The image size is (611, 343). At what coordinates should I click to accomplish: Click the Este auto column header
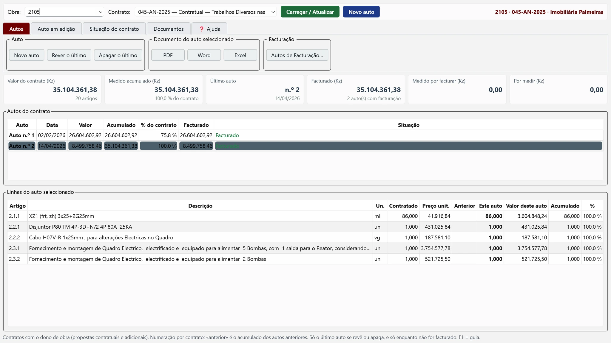(490, 206)
